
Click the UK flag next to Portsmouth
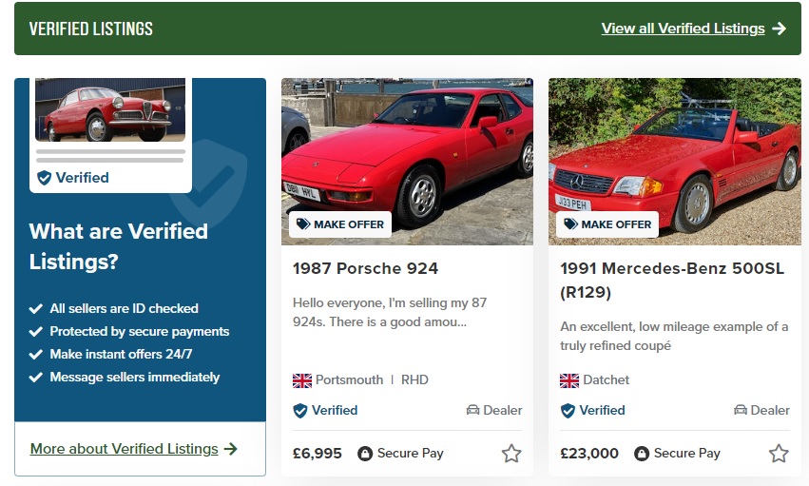302,380
